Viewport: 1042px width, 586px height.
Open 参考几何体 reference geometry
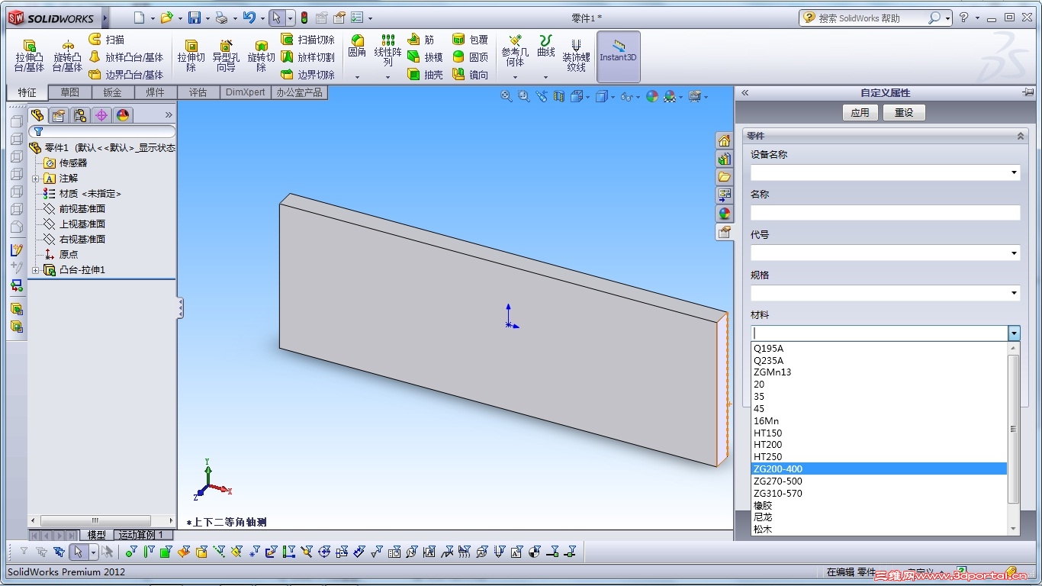pos(515,50)
